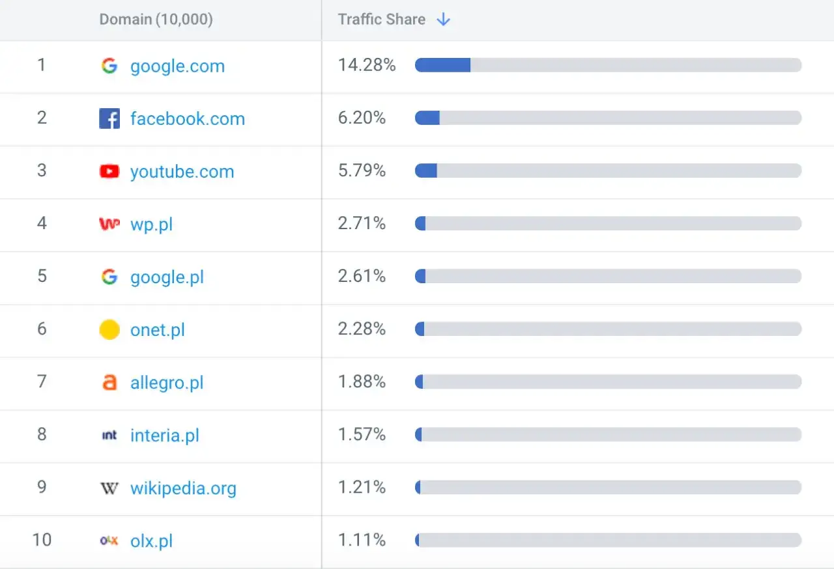Click the Google icon next to google.pl
Image resolution: width=834 pixels, height=569 pixels.
coord(109,277)
